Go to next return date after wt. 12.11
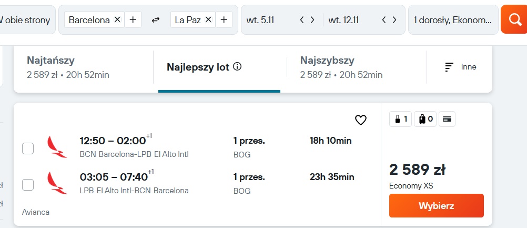The height and width of the screenshot is (228, 527). [394, 20]
